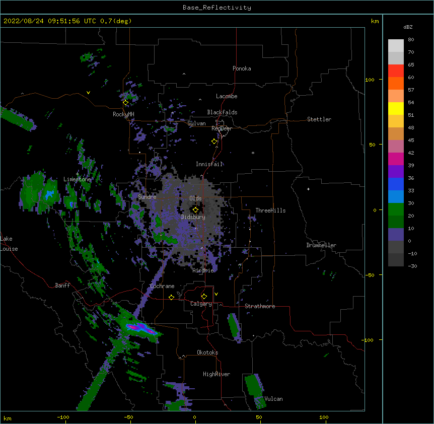This screenshot has width=434, height=424.
Task: Click the Calgary label
Action: click(201, 304)
